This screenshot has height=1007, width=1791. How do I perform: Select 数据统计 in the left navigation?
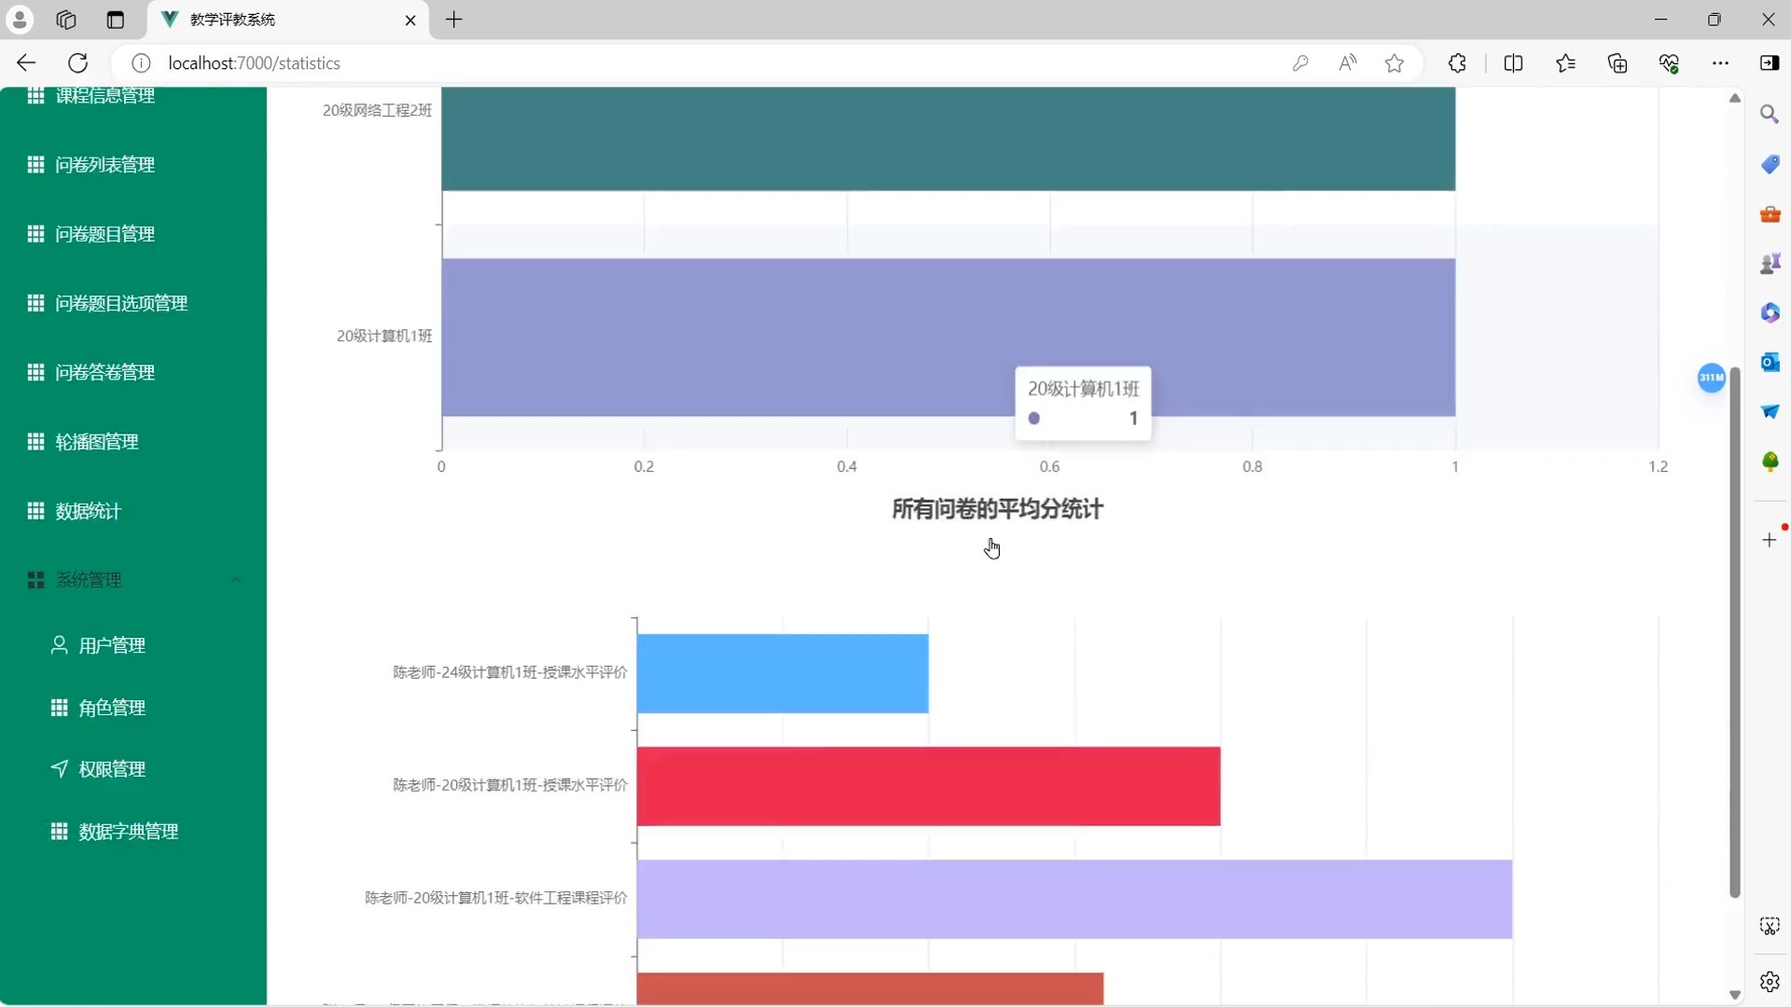(x=87, y=511)
